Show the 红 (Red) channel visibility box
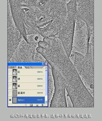 tap(10, 72)
